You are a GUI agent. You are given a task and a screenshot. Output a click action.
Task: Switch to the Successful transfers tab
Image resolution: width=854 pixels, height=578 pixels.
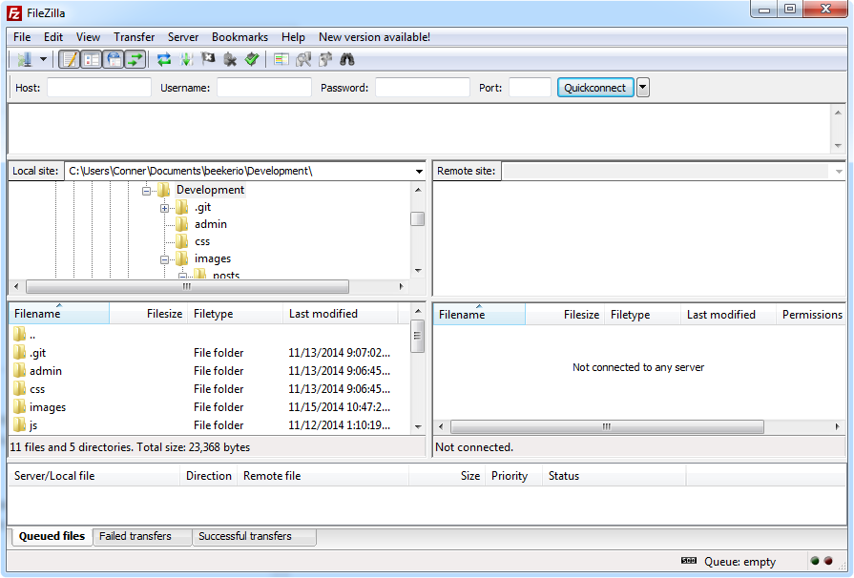(x=254, y=537)
